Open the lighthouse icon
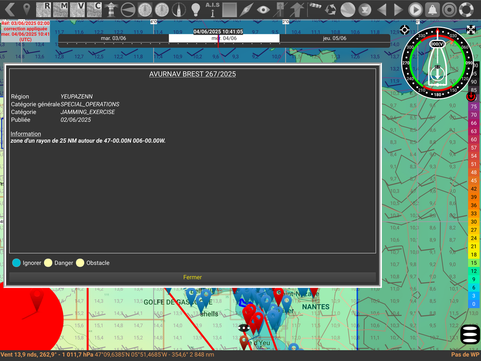481x361 pixels. pyautogui.click(x=111, y=9)
